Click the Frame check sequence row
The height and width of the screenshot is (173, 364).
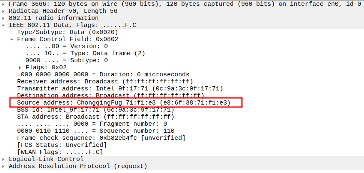tap(101, 138)
